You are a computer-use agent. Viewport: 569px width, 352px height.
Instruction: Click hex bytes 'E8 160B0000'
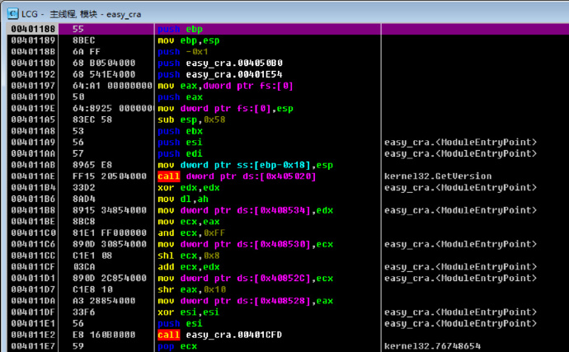(104, 335)
